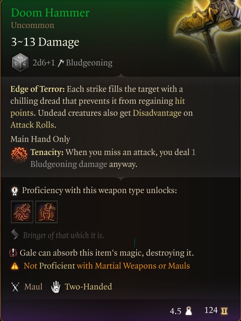The height and width of the screenshot is (321, 241).
Task: Click the weight icon beside 4.5
Action: coord(188,311)
